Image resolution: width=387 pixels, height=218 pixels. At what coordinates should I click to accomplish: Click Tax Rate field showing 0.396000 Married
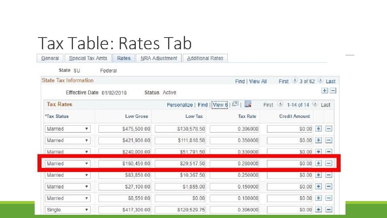point(234,129)
